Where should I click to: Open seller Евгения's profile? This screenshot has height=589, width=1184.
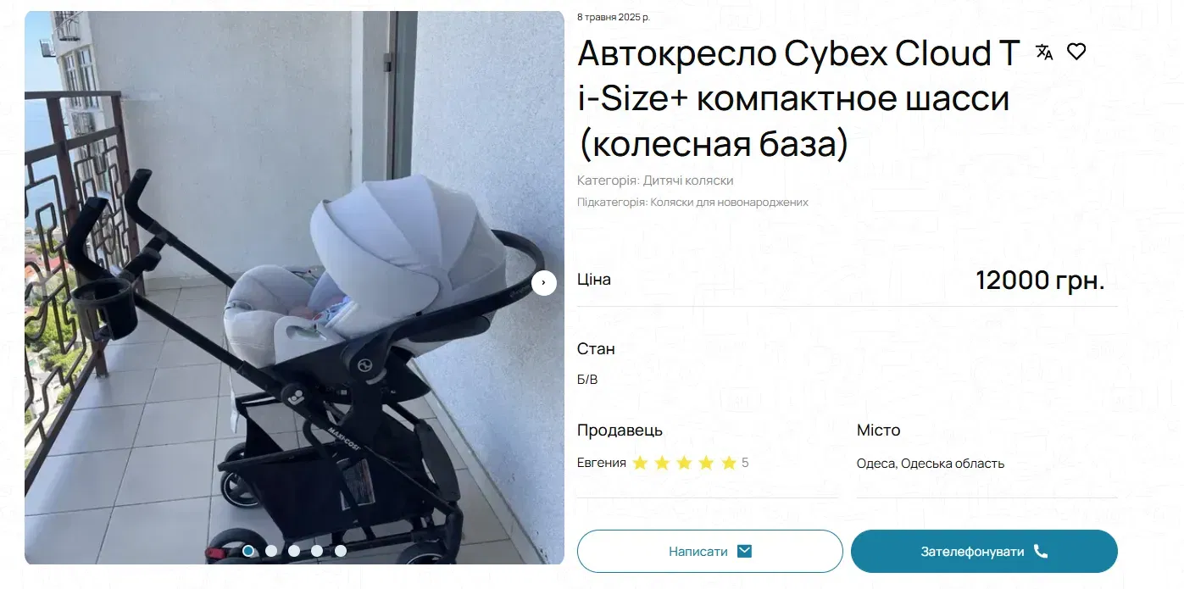coord(602,463)
